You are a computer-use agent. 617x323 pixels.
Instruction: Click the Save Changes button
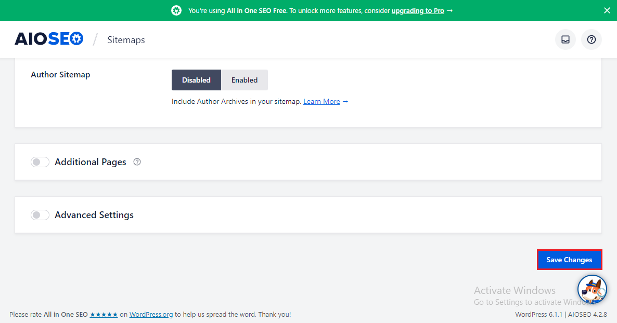click(x=569, y=260)
